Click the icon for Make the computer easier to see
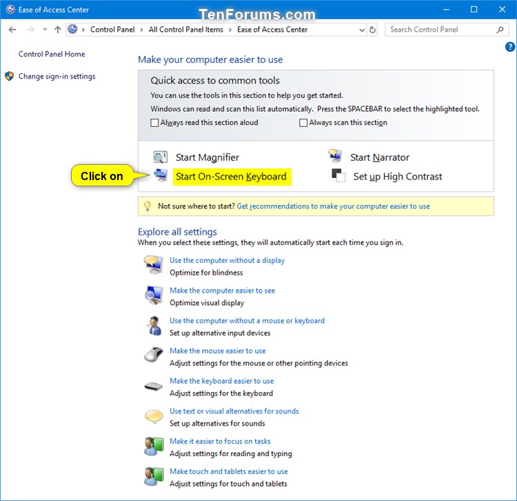Screen dimensions: 517x501 tap(154, 295)
